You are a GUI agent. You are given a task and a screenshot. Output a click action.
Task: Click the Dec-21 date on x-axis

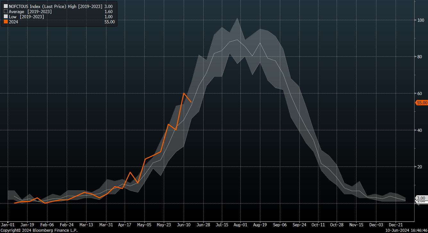pyautogui.click(x=396, y=225)
